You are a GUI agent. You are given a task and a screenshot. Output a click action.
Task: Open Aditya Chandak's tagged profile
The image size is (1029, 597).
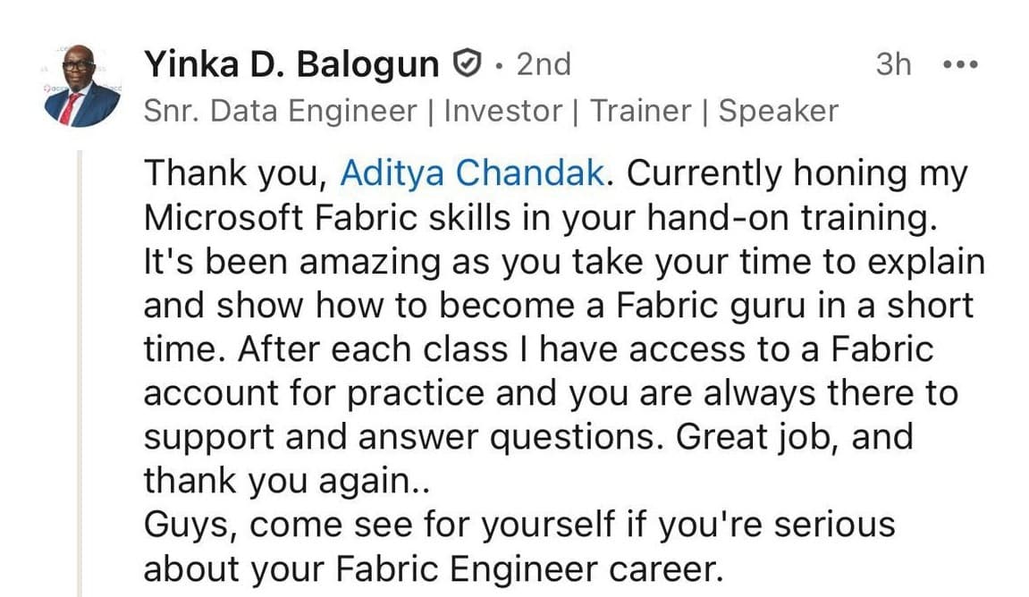pos(470,172)
